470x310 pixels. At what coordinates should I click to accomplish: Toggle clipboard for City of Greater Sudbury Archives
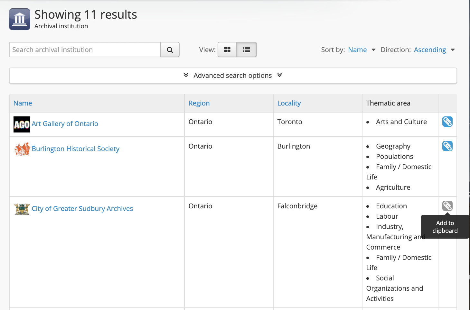pyautogui.click(x=447, y=206)
